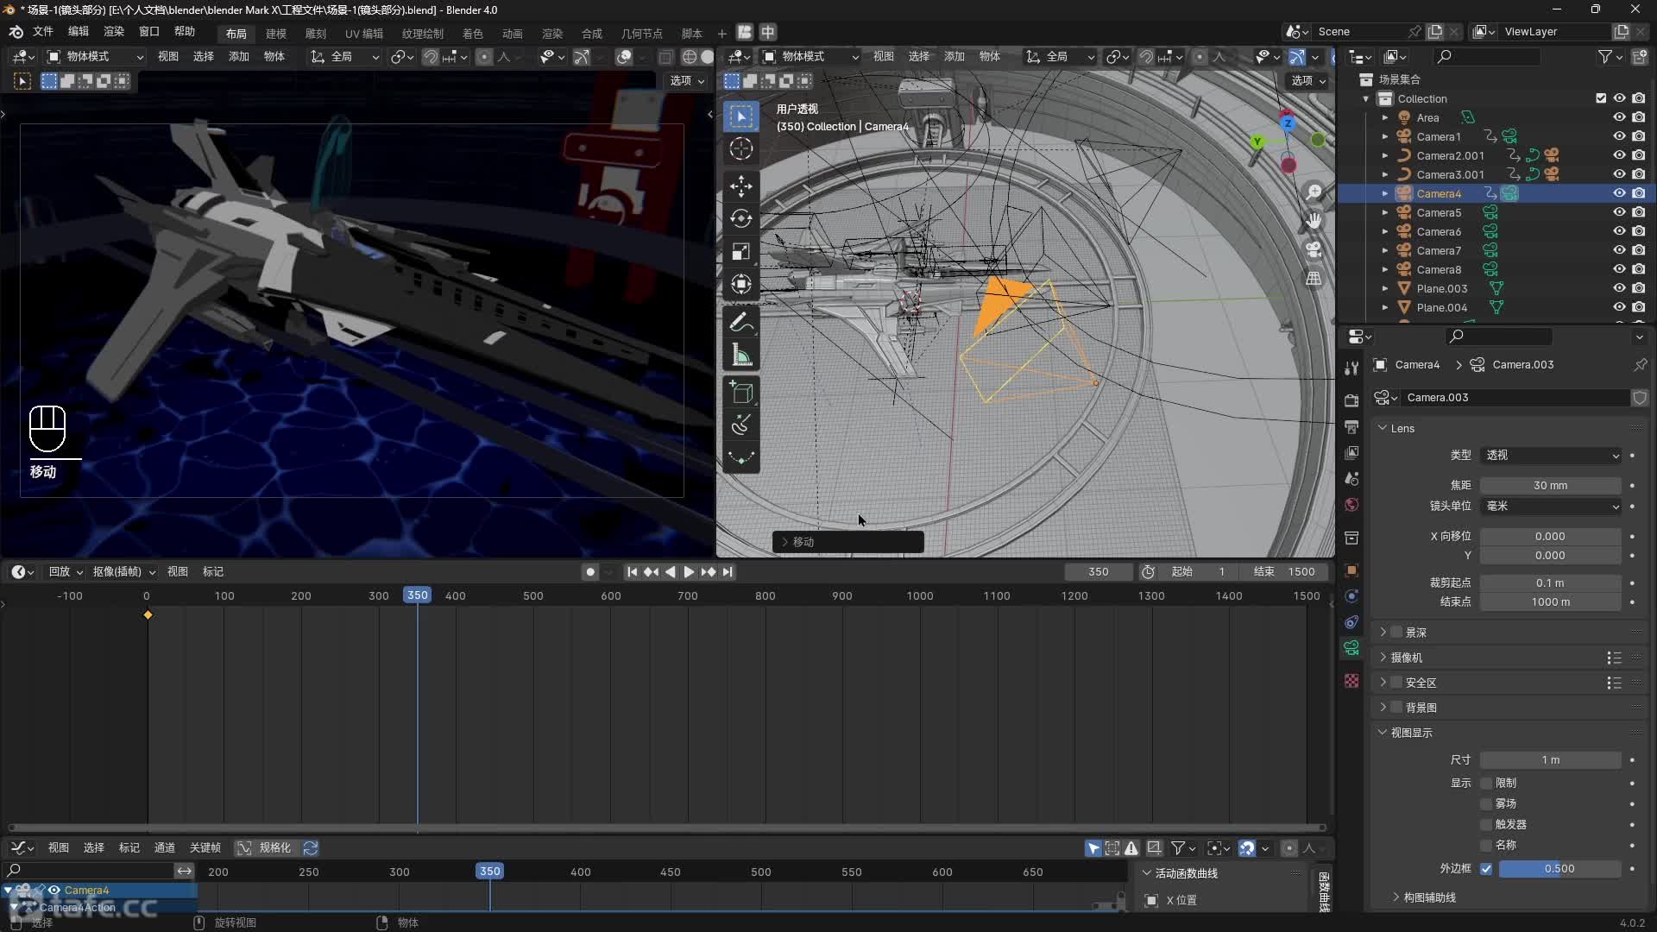Switch to the 几何节点 workspace tab
This screenshot has height=932, width=1657.
(x=642, y=34)
